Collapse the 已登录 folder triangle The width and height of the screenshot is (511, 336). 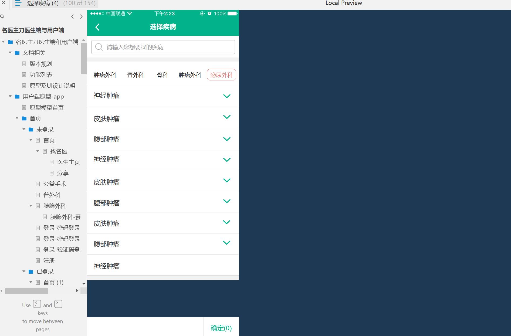(24, 271)
